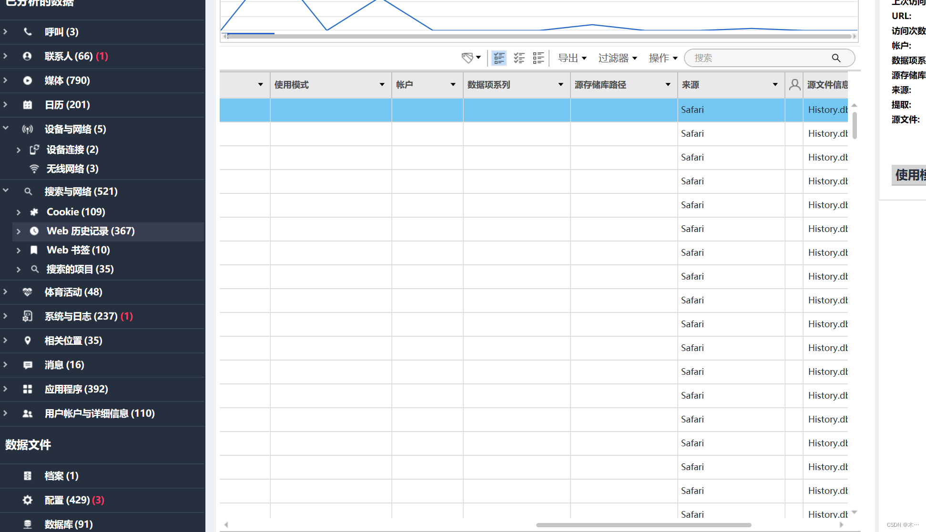Select 无线网络 (3) wifi item

[72, 169]
